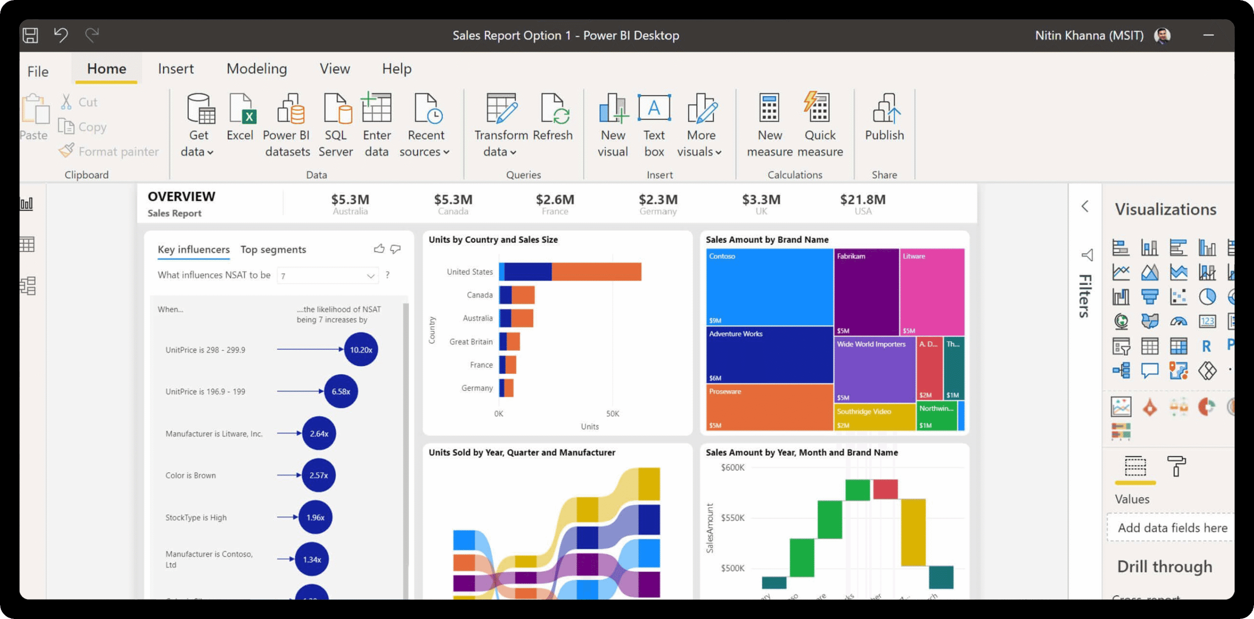Select line chart visualization
Viewport: 1254px width, 619px height.
1121,272
